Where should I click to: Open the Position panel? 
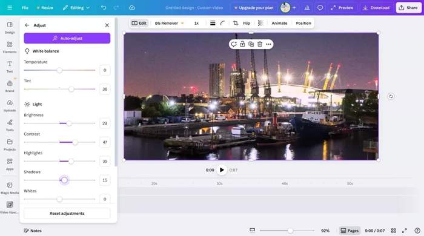pos(303,23)
